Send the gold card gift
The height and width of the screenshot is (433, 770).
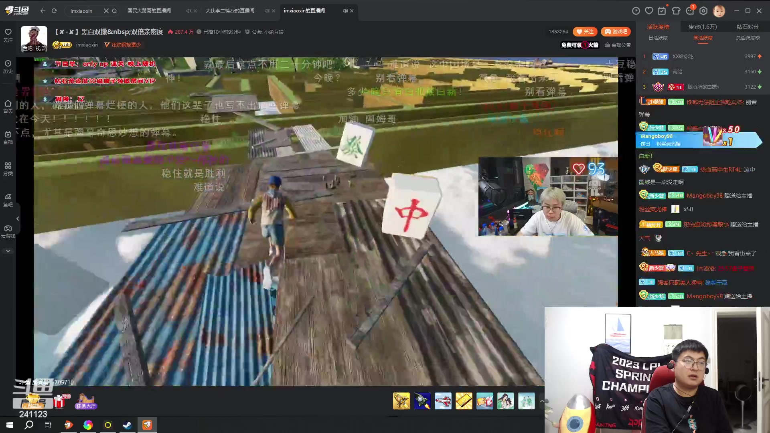tap(464, 401)
